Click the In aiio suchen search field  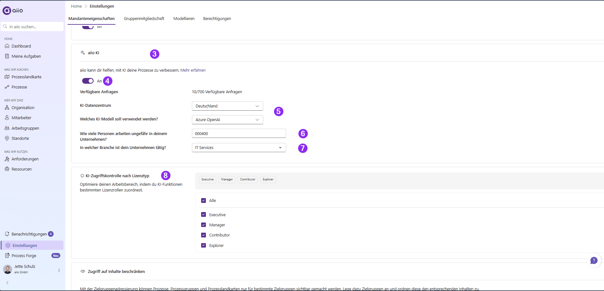pyautogui.click(x=32, y=27)
